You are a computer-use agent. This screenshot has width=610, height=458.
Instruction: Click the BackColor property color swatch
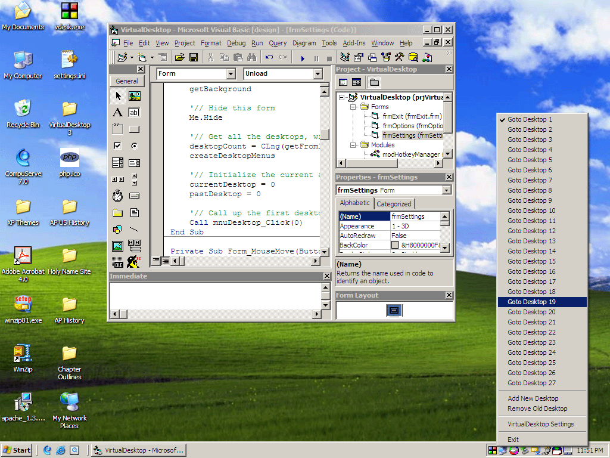[395, 245]
